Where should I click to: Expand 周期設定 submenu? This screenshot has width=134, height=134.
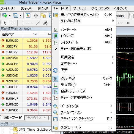(84, 57)
